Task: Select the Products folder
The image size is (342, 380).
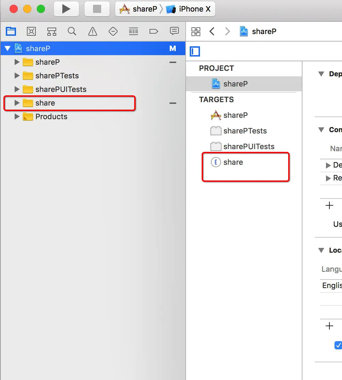Action: click(93, 116)
